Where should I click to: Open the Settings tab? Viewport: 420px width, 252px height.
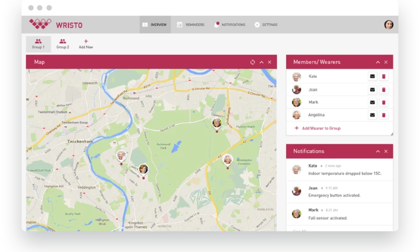(266, 25)
